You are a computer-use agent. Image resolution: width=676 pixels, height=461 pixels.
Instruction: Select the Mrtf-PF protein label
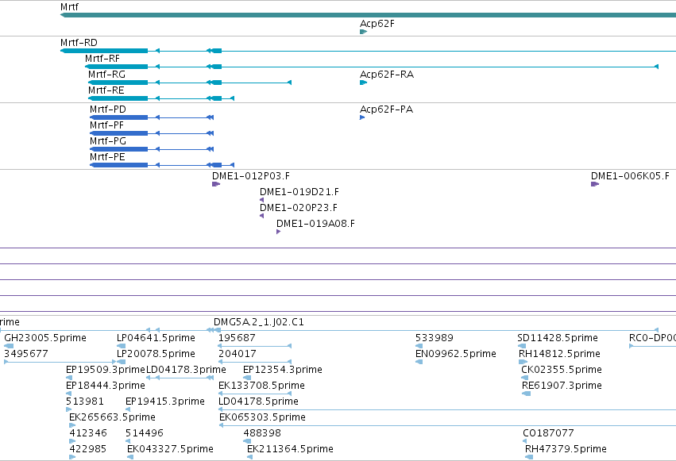(x=107, y=125)
